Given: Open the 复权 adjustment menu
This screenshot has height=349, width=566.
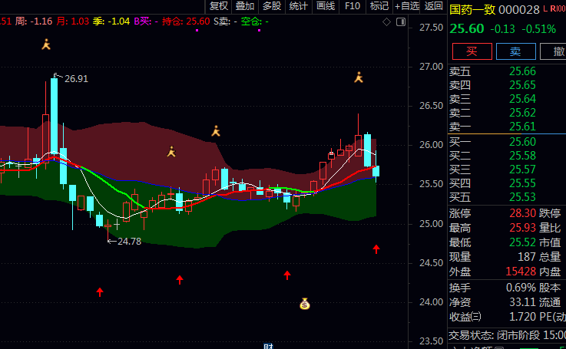Looking at the screenshot, I should click(x=219, y=6).
